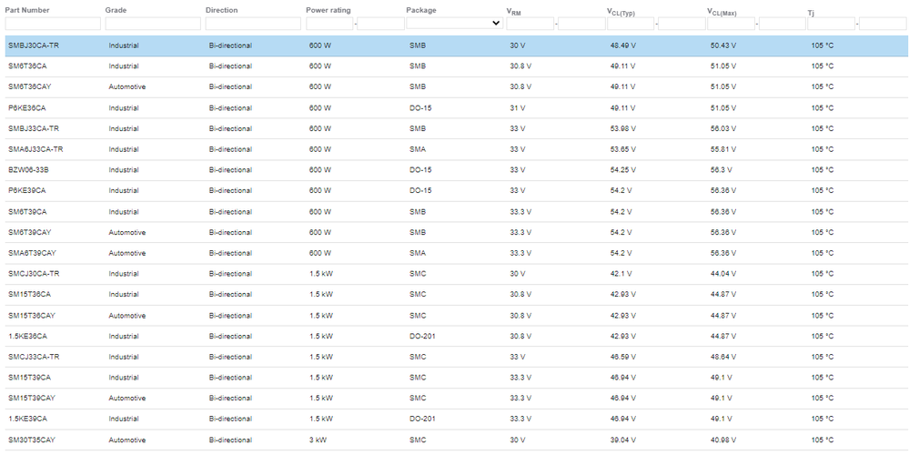Click the Tj column header
Image resolution: width=909 pixels, height=455 pixels.
click(x=812, y=12)
